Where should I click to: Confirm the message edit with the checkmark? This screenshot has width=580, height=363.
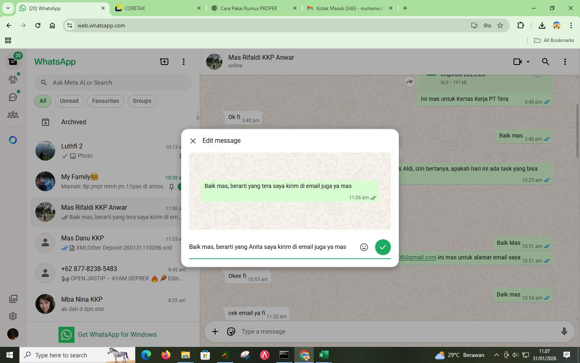tap(382, 247)
